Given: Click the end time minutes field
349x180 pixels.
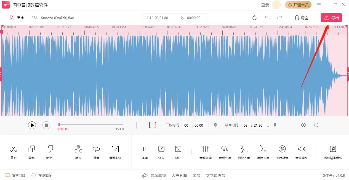Looking at the screenshot, I should (246, 125).
